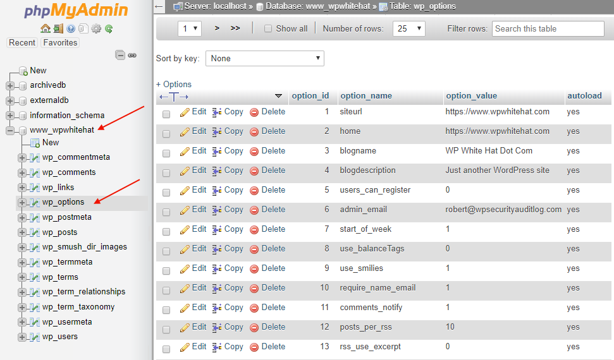Click the Database: www_wpwhitehat breadcrumb

pos(317,6)
